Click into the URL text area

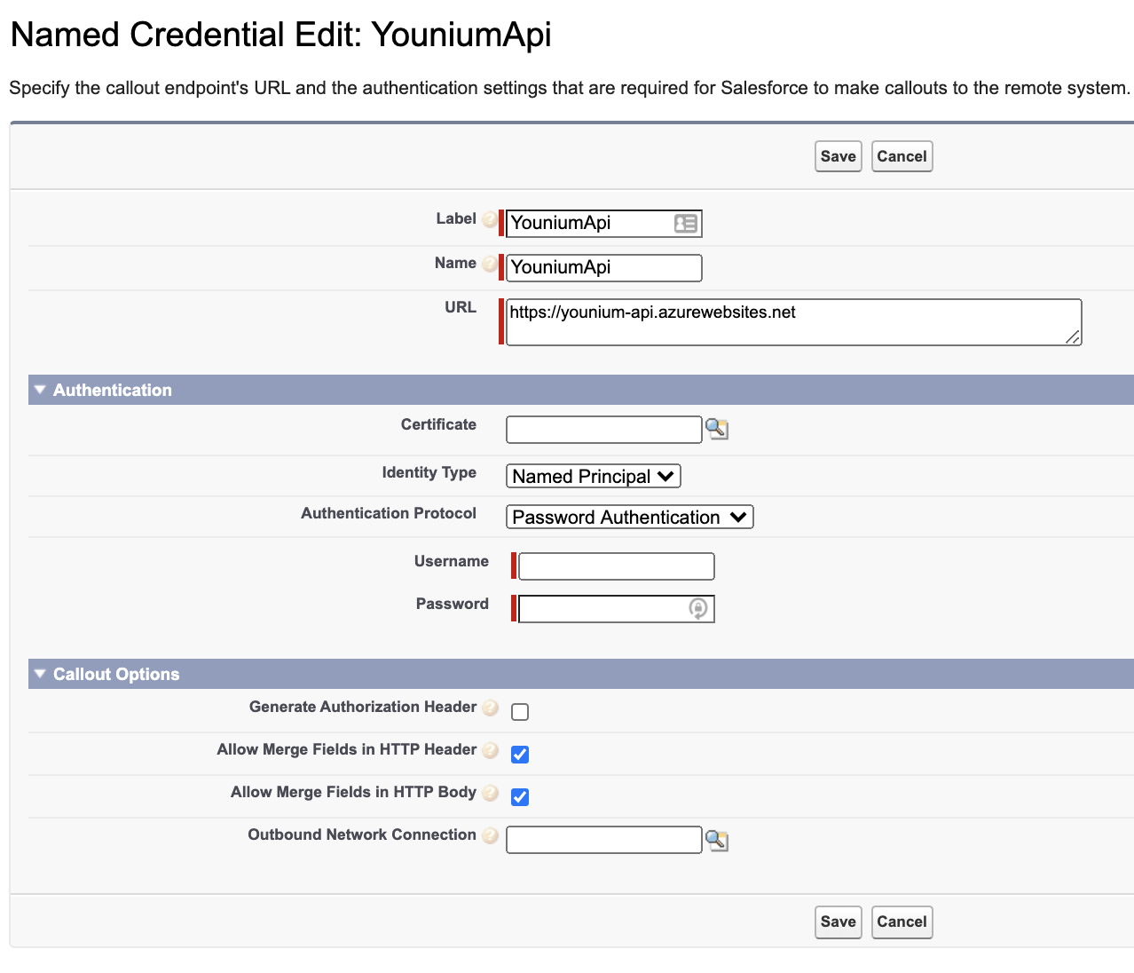tap(793, 322)
